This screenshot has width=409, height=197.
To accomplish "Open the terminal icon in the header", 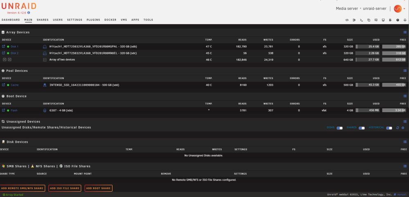I will click(361, 20).
